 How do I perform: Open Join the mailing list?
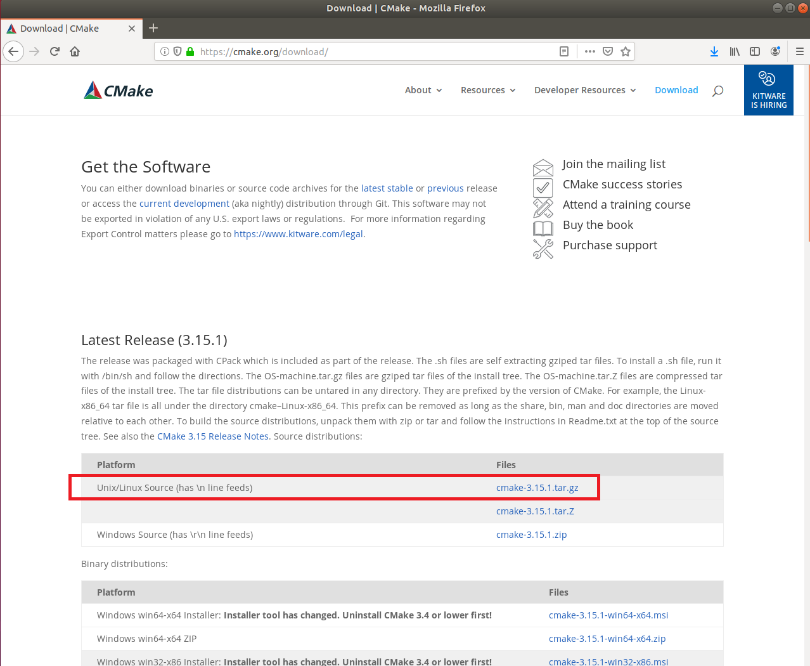[614, 164]
